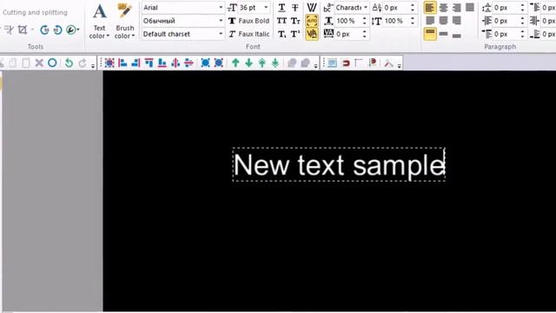Toggle the AUTO kerning button
The image size is (556, 313).
(x=312, y=21)
